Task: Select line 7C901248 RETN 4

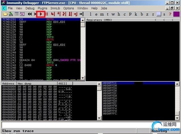Action: click(41, 65)
